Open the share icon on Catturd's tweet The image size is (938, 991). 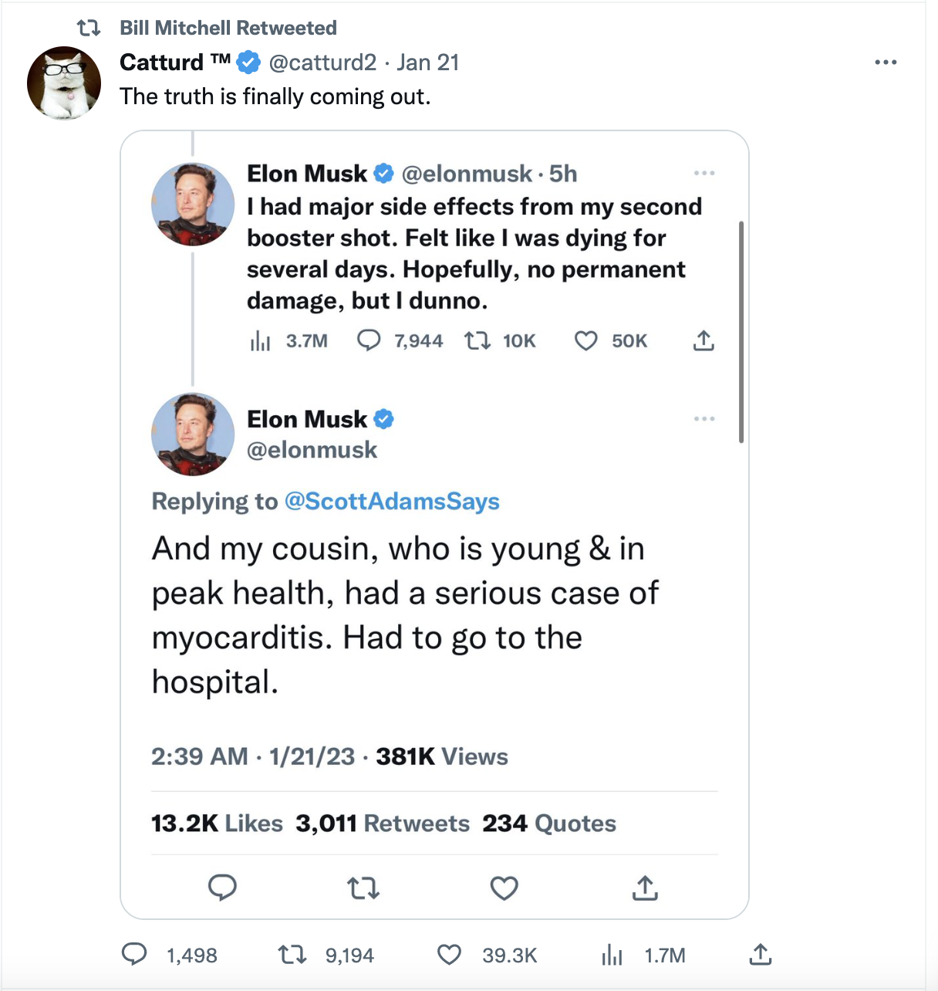pos(760,955)
